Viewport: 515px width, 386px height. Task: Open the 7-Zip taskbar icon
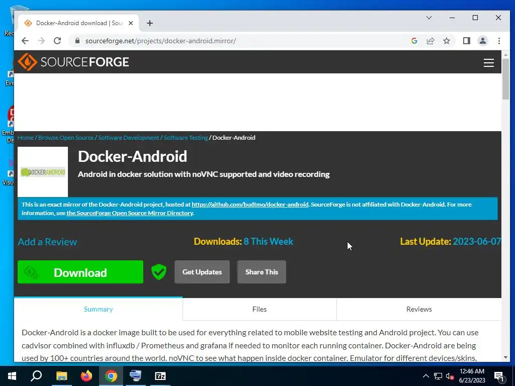[160, 376]
